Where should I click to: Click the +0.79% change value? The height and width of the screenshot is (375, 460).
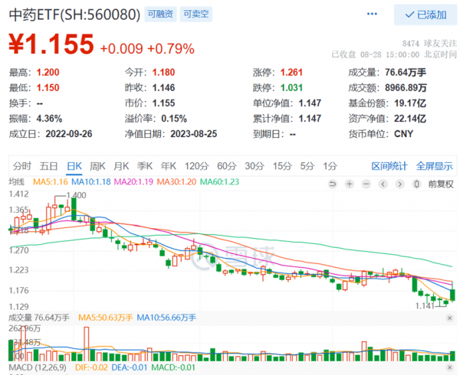click(171, 48)
